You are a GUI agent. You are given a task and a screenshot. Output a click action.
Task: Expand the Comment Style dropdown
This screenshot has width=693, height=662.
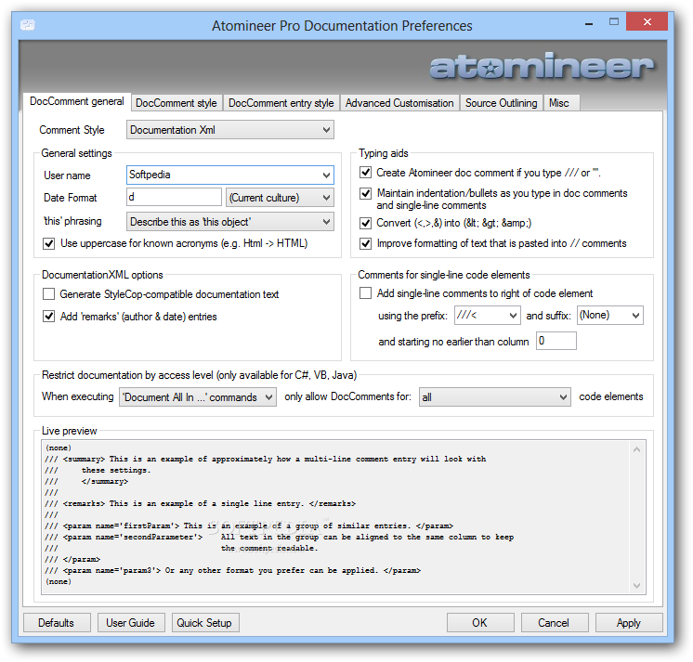[x=230, y=130]
